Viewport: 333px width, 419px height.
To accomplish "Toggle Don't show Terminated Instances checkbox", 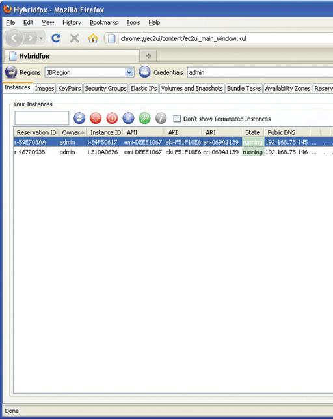I will (177, 119).
